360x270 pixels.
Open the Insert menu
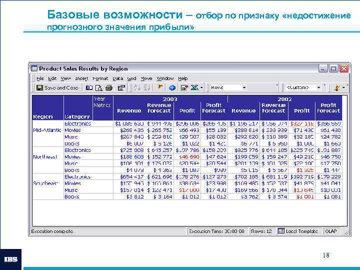(x=81, y=78)
